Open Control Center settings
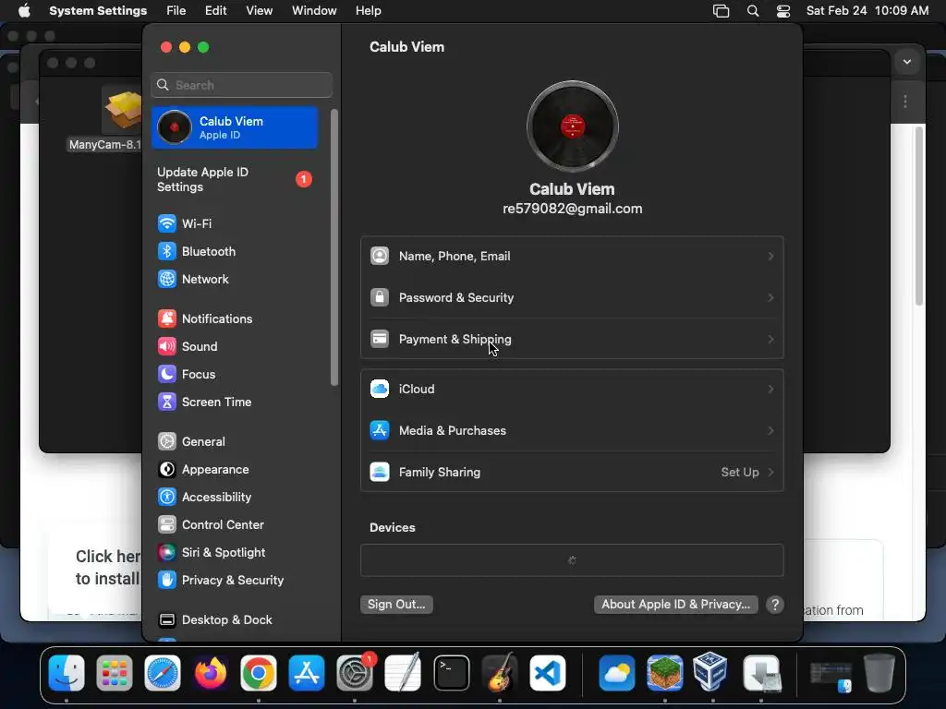This screenshot has height=709, width=946. (211, 525)
